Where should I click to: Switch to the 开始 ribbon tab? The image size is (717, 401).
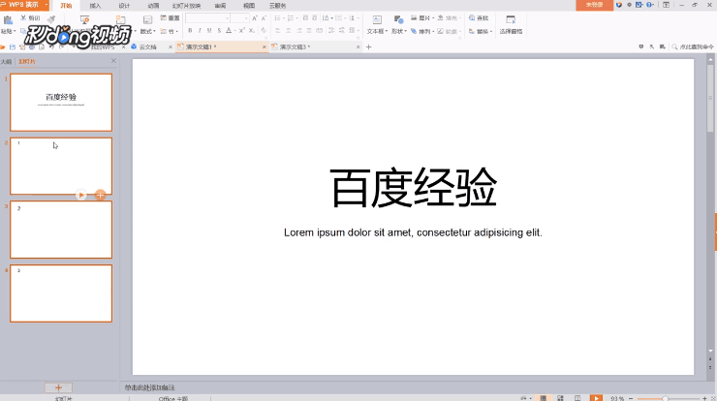66,6
